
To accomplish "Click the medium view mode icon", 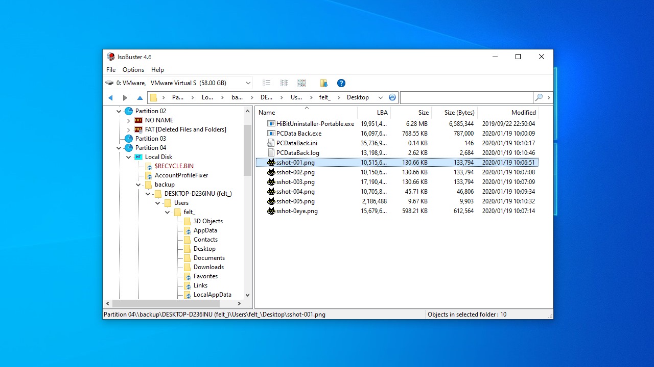I will [x=284, y=83].
